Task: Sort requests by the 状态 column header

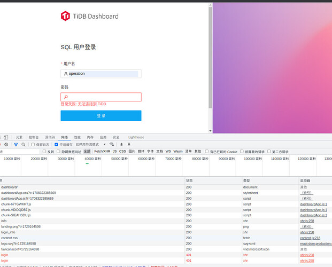Action: point(213,180)
